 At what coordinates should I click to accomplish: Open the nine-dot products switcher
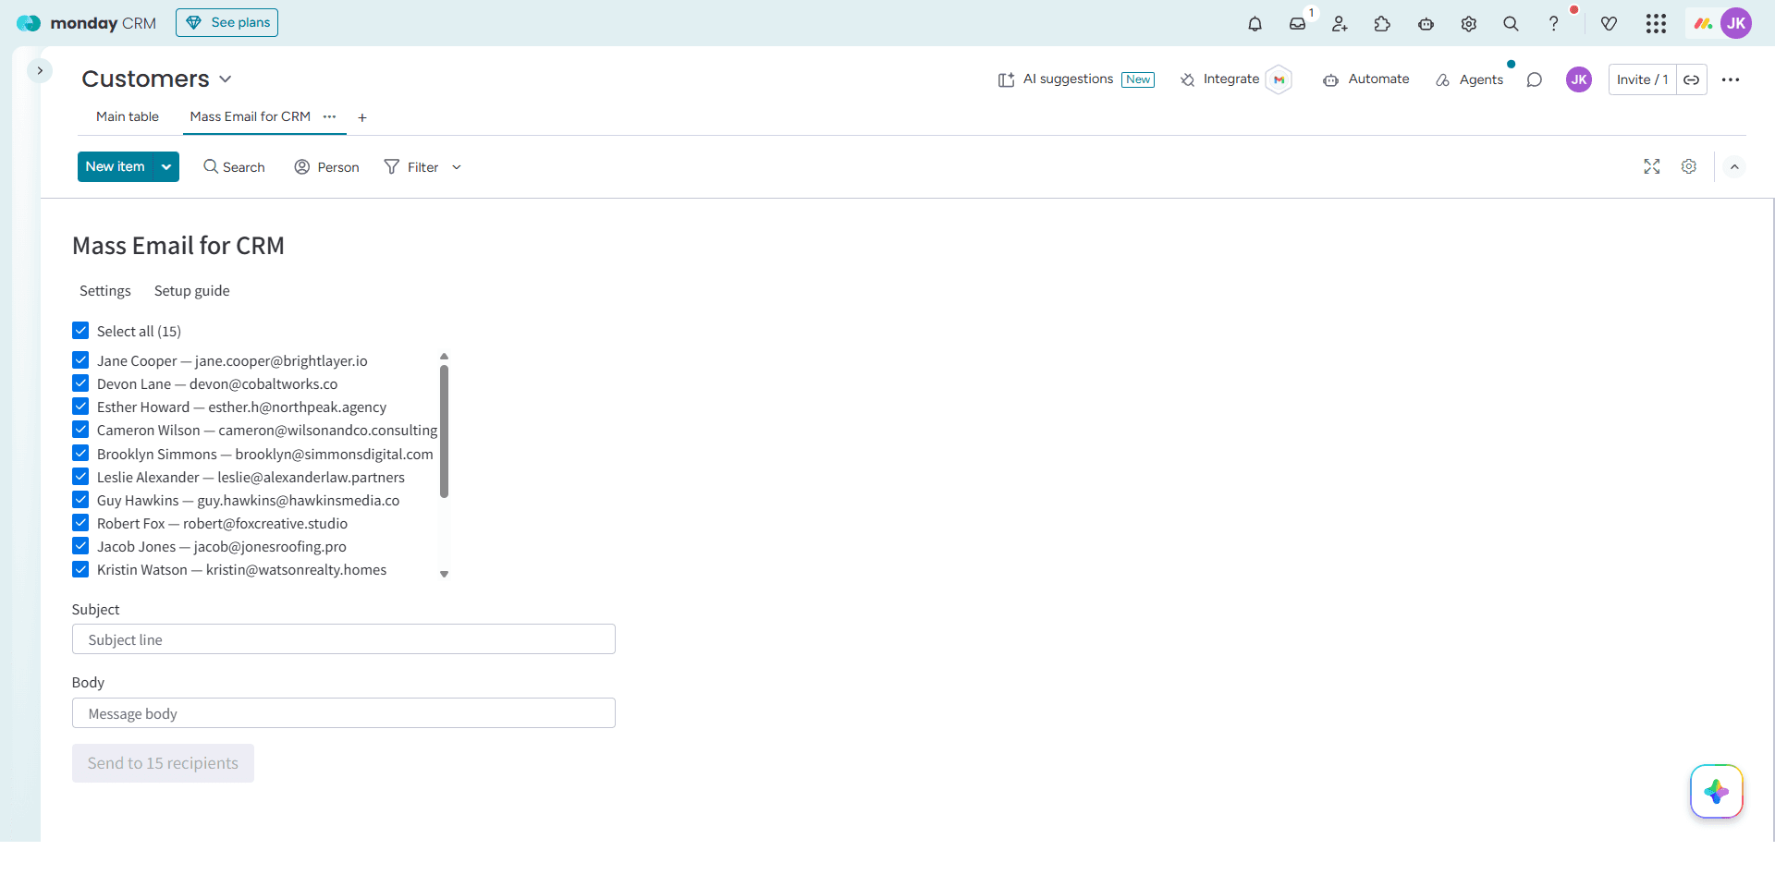[1656, 24]
